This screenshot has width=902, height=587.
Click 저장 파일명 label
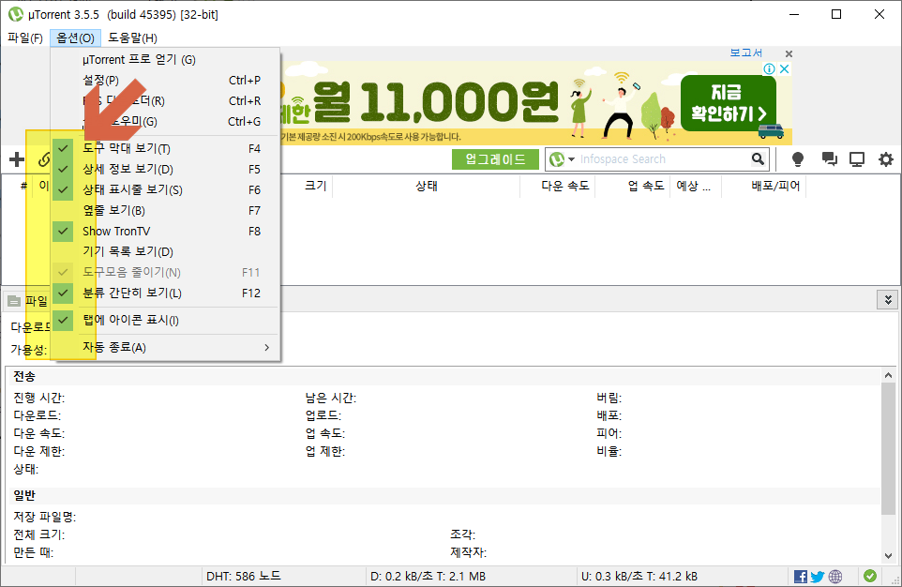coord(44,517)
